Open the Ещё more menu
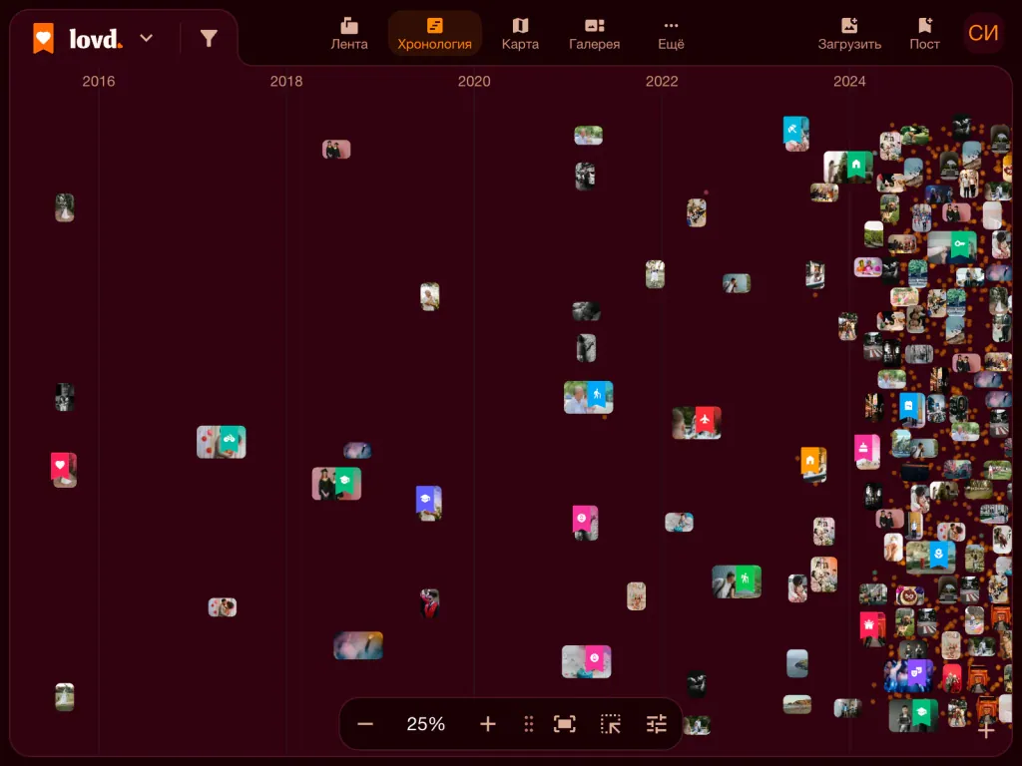 (x=671, y=34)
